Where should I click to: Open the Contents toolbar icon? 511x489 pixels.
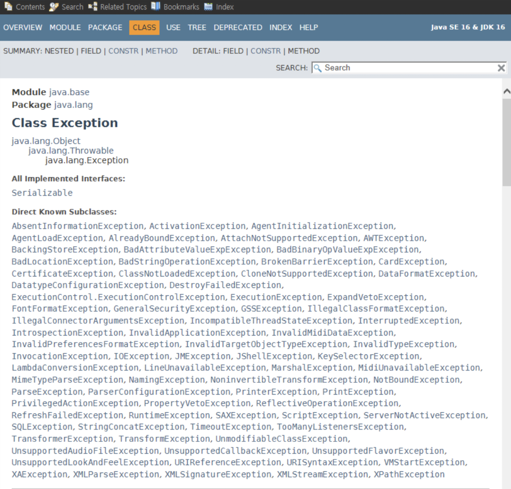click(x=8, y=7)
